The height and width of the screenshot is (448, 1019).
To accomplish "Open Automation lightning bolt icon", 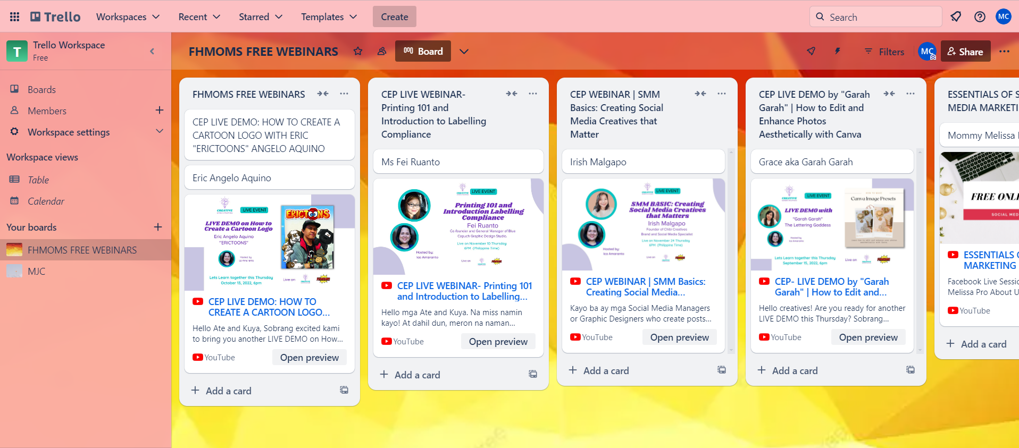I will (838, 52).
